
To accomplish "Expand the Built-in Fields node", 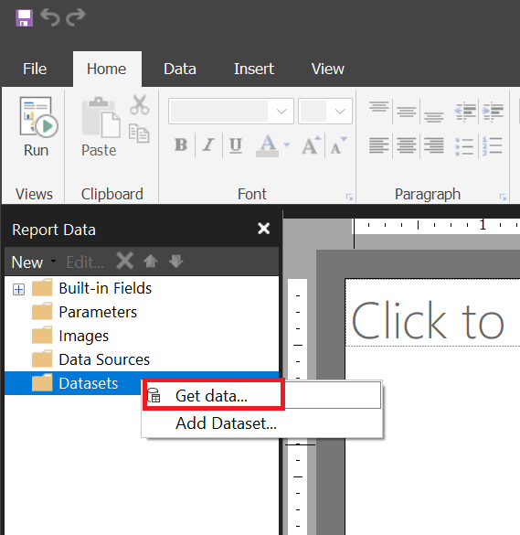I will [x=19, y=290].
